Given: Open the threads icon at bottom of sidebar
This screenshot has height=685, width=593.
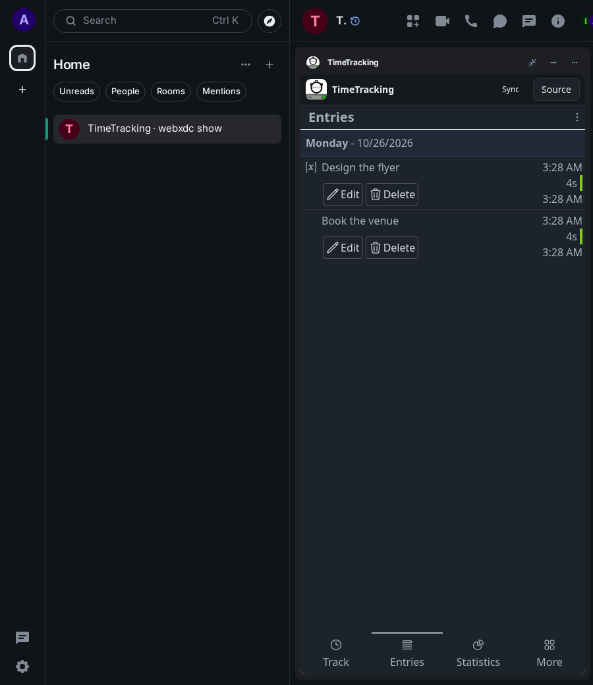Looking at the screenshot, I should click(22, 638).
